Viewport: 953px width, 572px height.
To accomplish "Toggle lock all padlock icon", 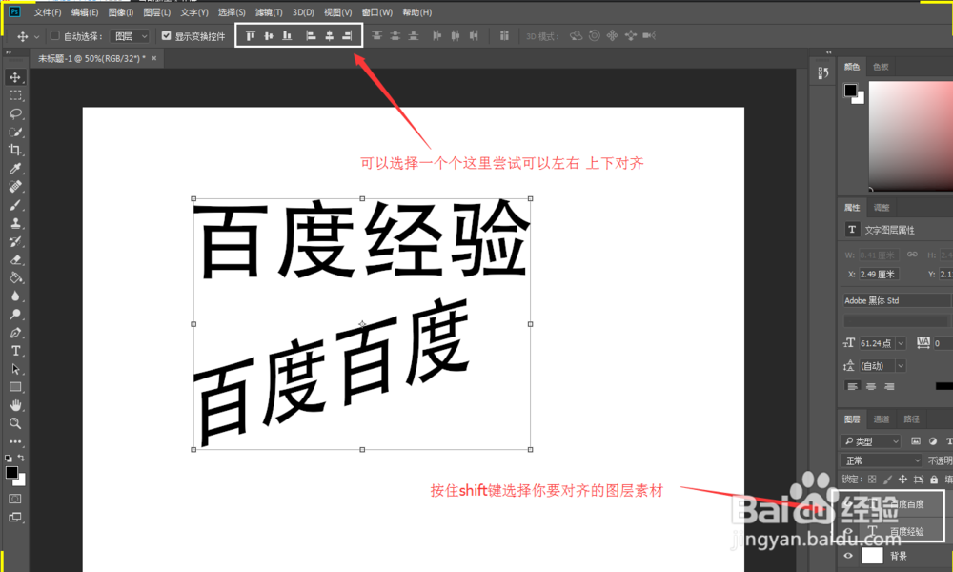I will (x=934, y=480).
